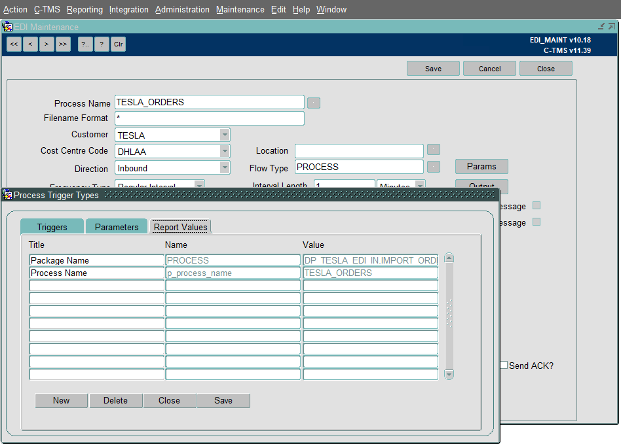Toggle the upper message checkbox
621x446 pixels.
coord(536,205)
